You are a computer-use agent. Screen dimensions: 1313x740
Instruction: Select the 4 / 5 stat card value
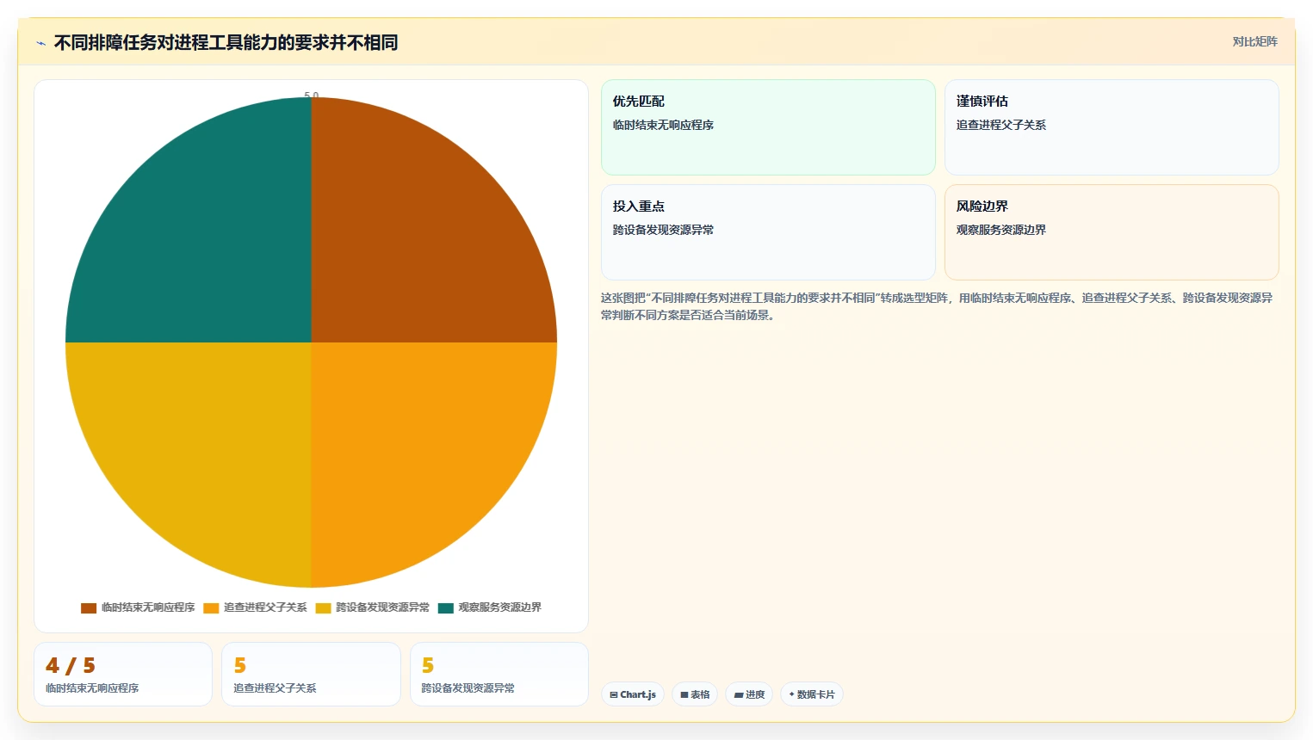[71, 666]
